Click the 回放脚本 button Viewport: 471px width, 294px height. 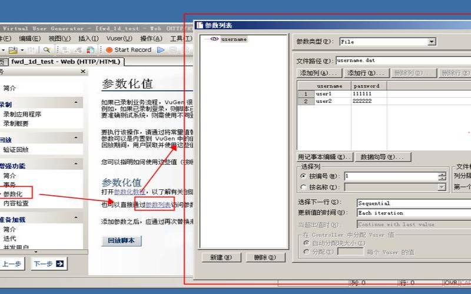(121, 240)
